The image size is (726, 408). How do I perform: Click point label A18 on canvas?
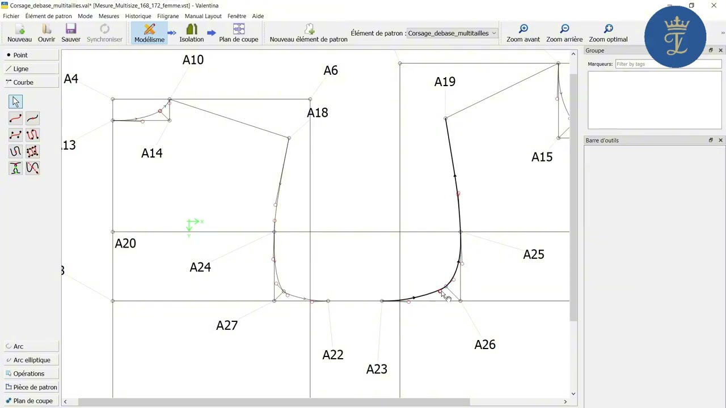[318, 113]
